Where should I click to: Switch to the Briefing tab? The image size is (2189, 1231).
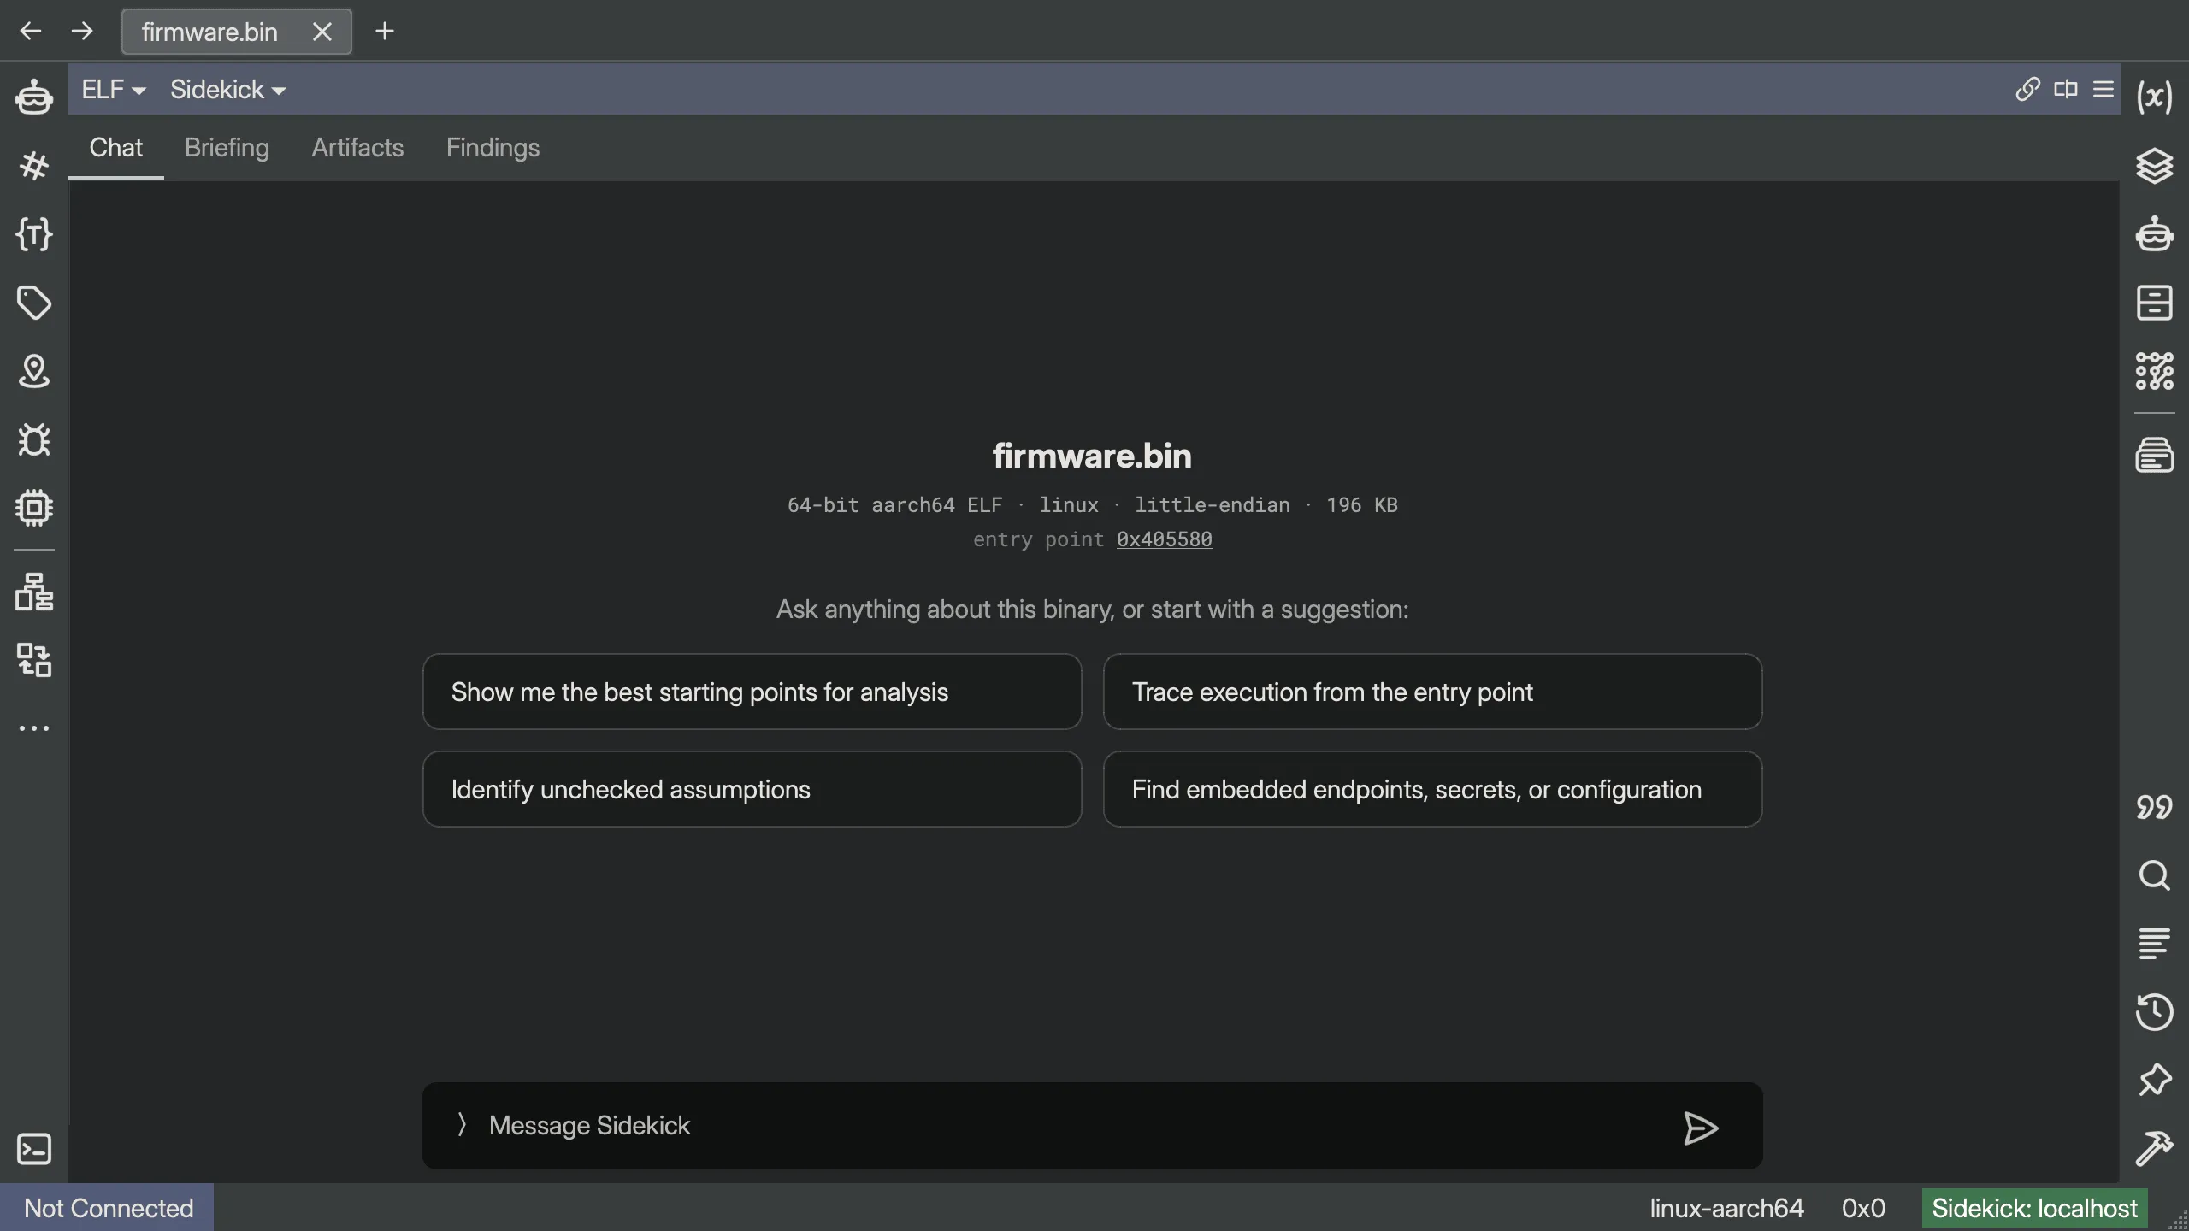(x=227, y=148)
